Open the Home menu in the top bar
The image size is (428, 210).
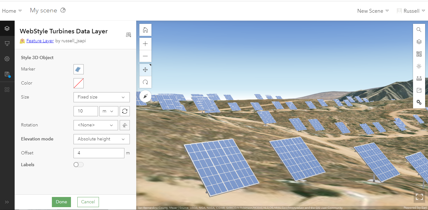11,10
